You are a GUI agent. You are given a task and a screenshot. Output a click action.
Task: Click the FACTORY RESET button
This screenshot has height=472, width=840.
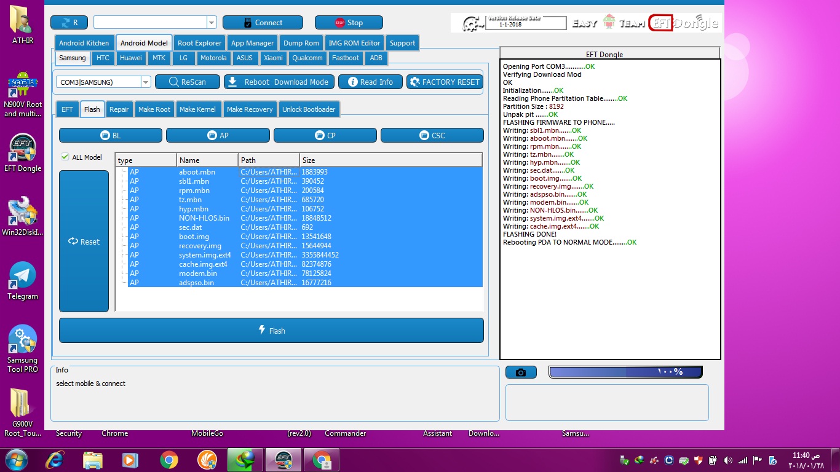click(x=445, y=82)
